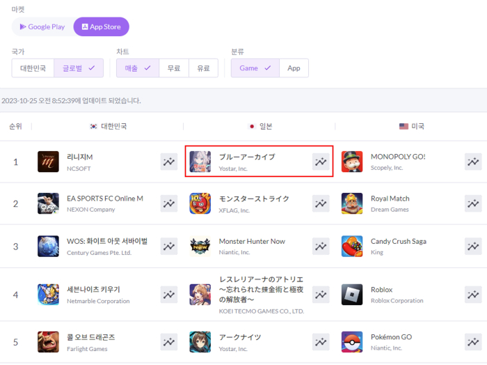Click the 리니지M app icon
The image size is (487, 365).
click(x=48, y=162)
